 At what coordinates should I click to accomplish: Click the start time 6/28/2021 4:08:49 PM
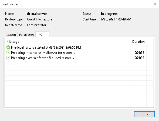tap(116, 19)
